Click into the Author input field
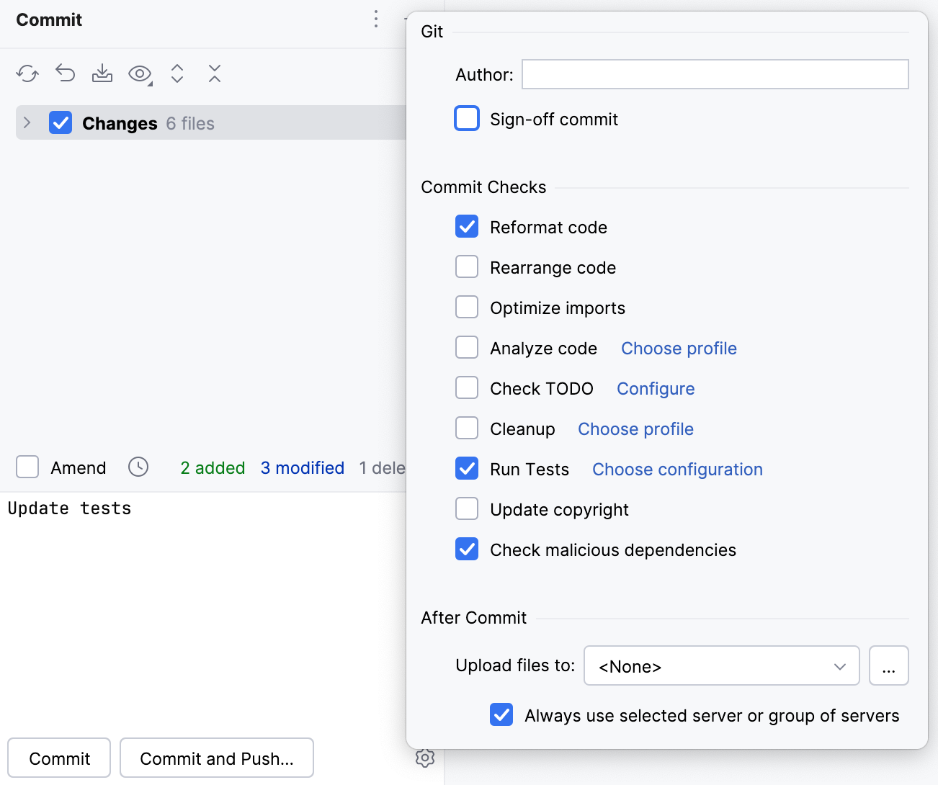This screenshot has height=785, width=938. click(x=715, y=74)
